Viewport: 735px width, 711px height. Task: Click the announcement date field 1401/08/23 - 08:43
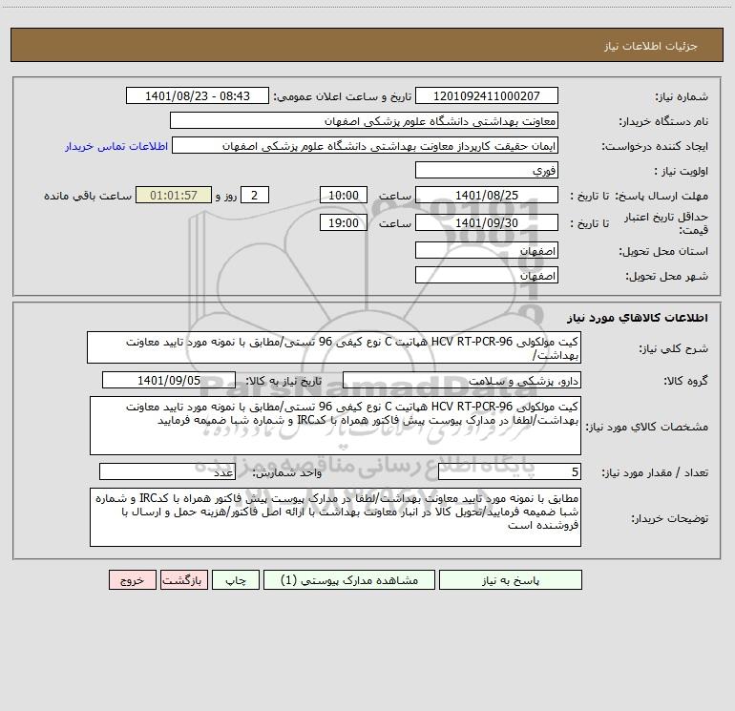click(198, 95)
